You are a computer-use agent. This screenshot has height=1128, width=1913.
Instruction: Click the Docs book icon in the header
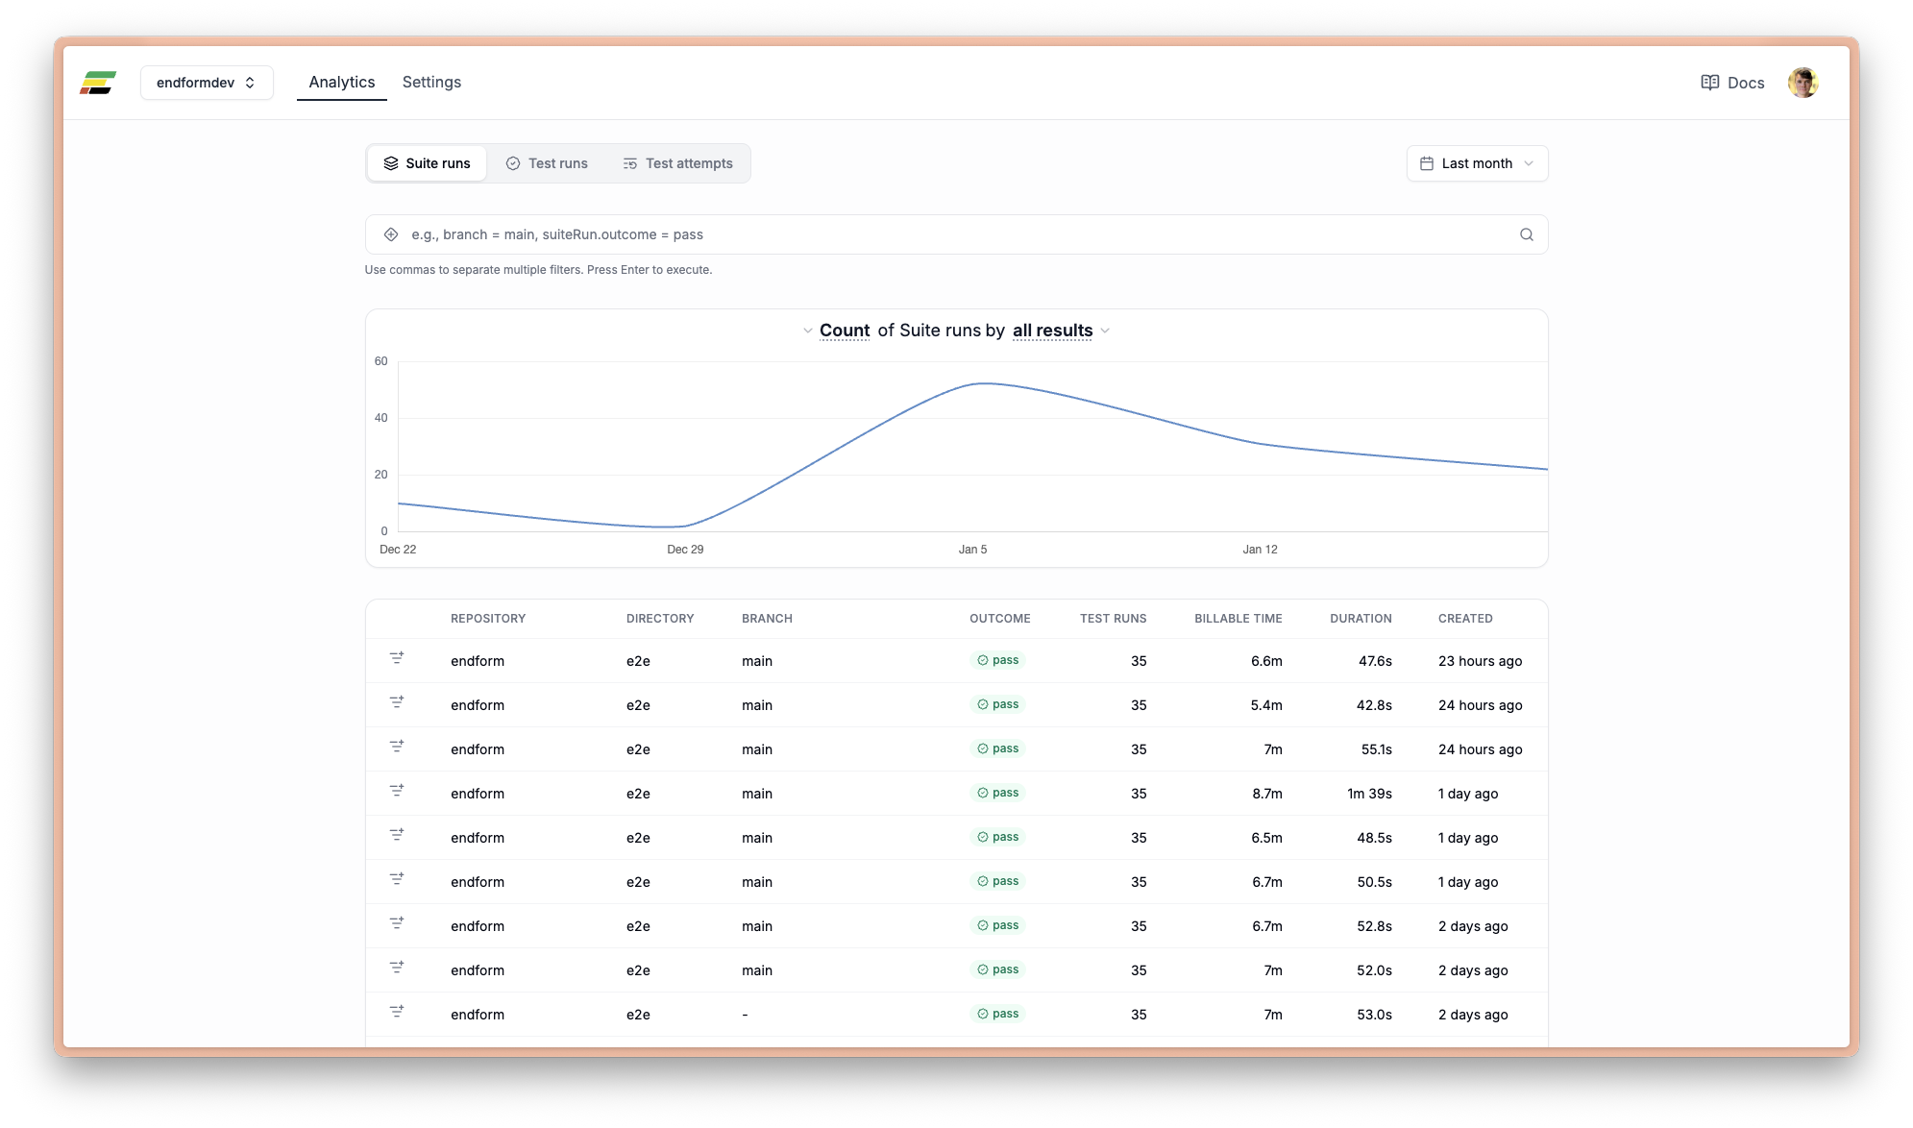pyautogui.click(x=1710, y=83)
